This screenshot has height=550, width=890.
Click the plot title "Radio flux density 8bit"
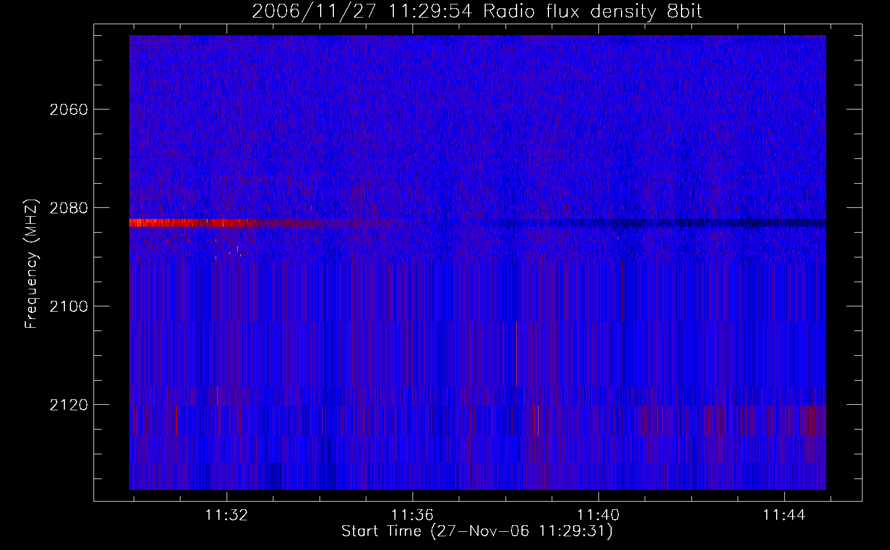click(x=592, y=12)
